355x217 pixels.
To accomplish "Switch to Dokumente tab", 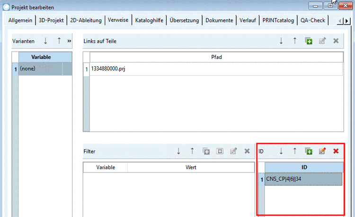I will pos(219,20).
